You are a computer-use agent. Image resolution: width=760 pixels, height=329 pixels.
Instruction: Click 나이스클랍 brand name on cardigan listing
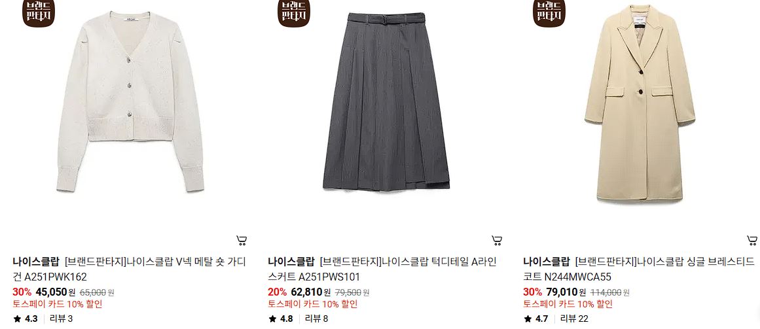pos(36,262)
